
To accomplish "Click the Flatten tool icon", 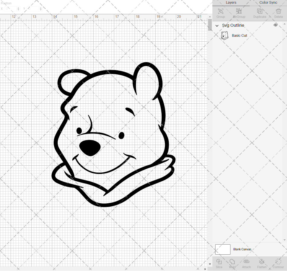I will pos(262,263).
